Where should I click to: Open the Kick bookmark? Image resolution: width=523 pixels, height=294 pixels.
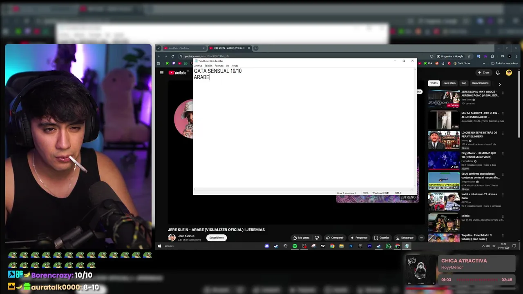click(428, 63)
